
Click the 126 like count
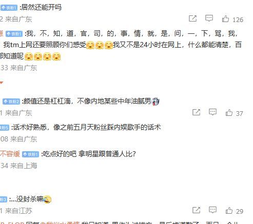pyautogui.click(x=238, y=20)
